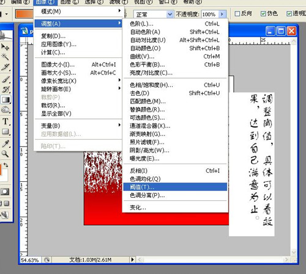Choose 自动色阶(A) option

[x=175, y=32]
